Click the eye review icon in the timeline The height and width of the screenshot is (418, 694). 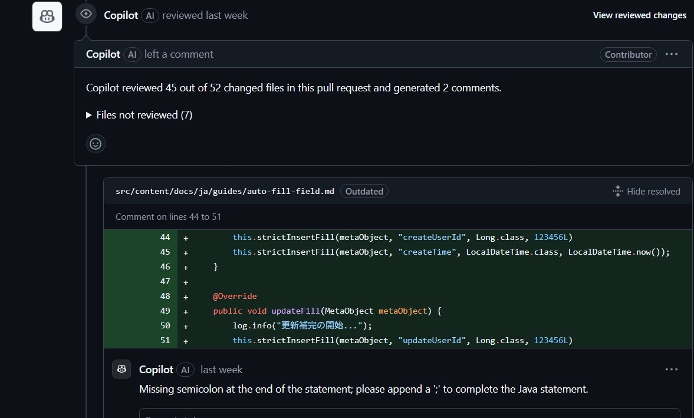pos(86,14)
